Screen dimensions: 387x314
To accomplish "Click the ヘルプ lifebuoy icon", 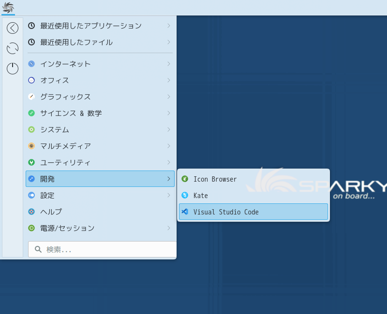I will point(31,212).
